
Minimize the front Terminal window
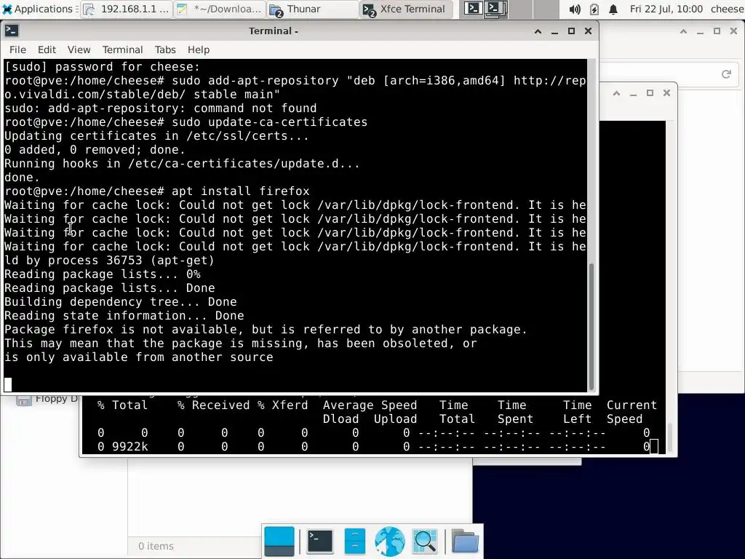click(554, 31)
